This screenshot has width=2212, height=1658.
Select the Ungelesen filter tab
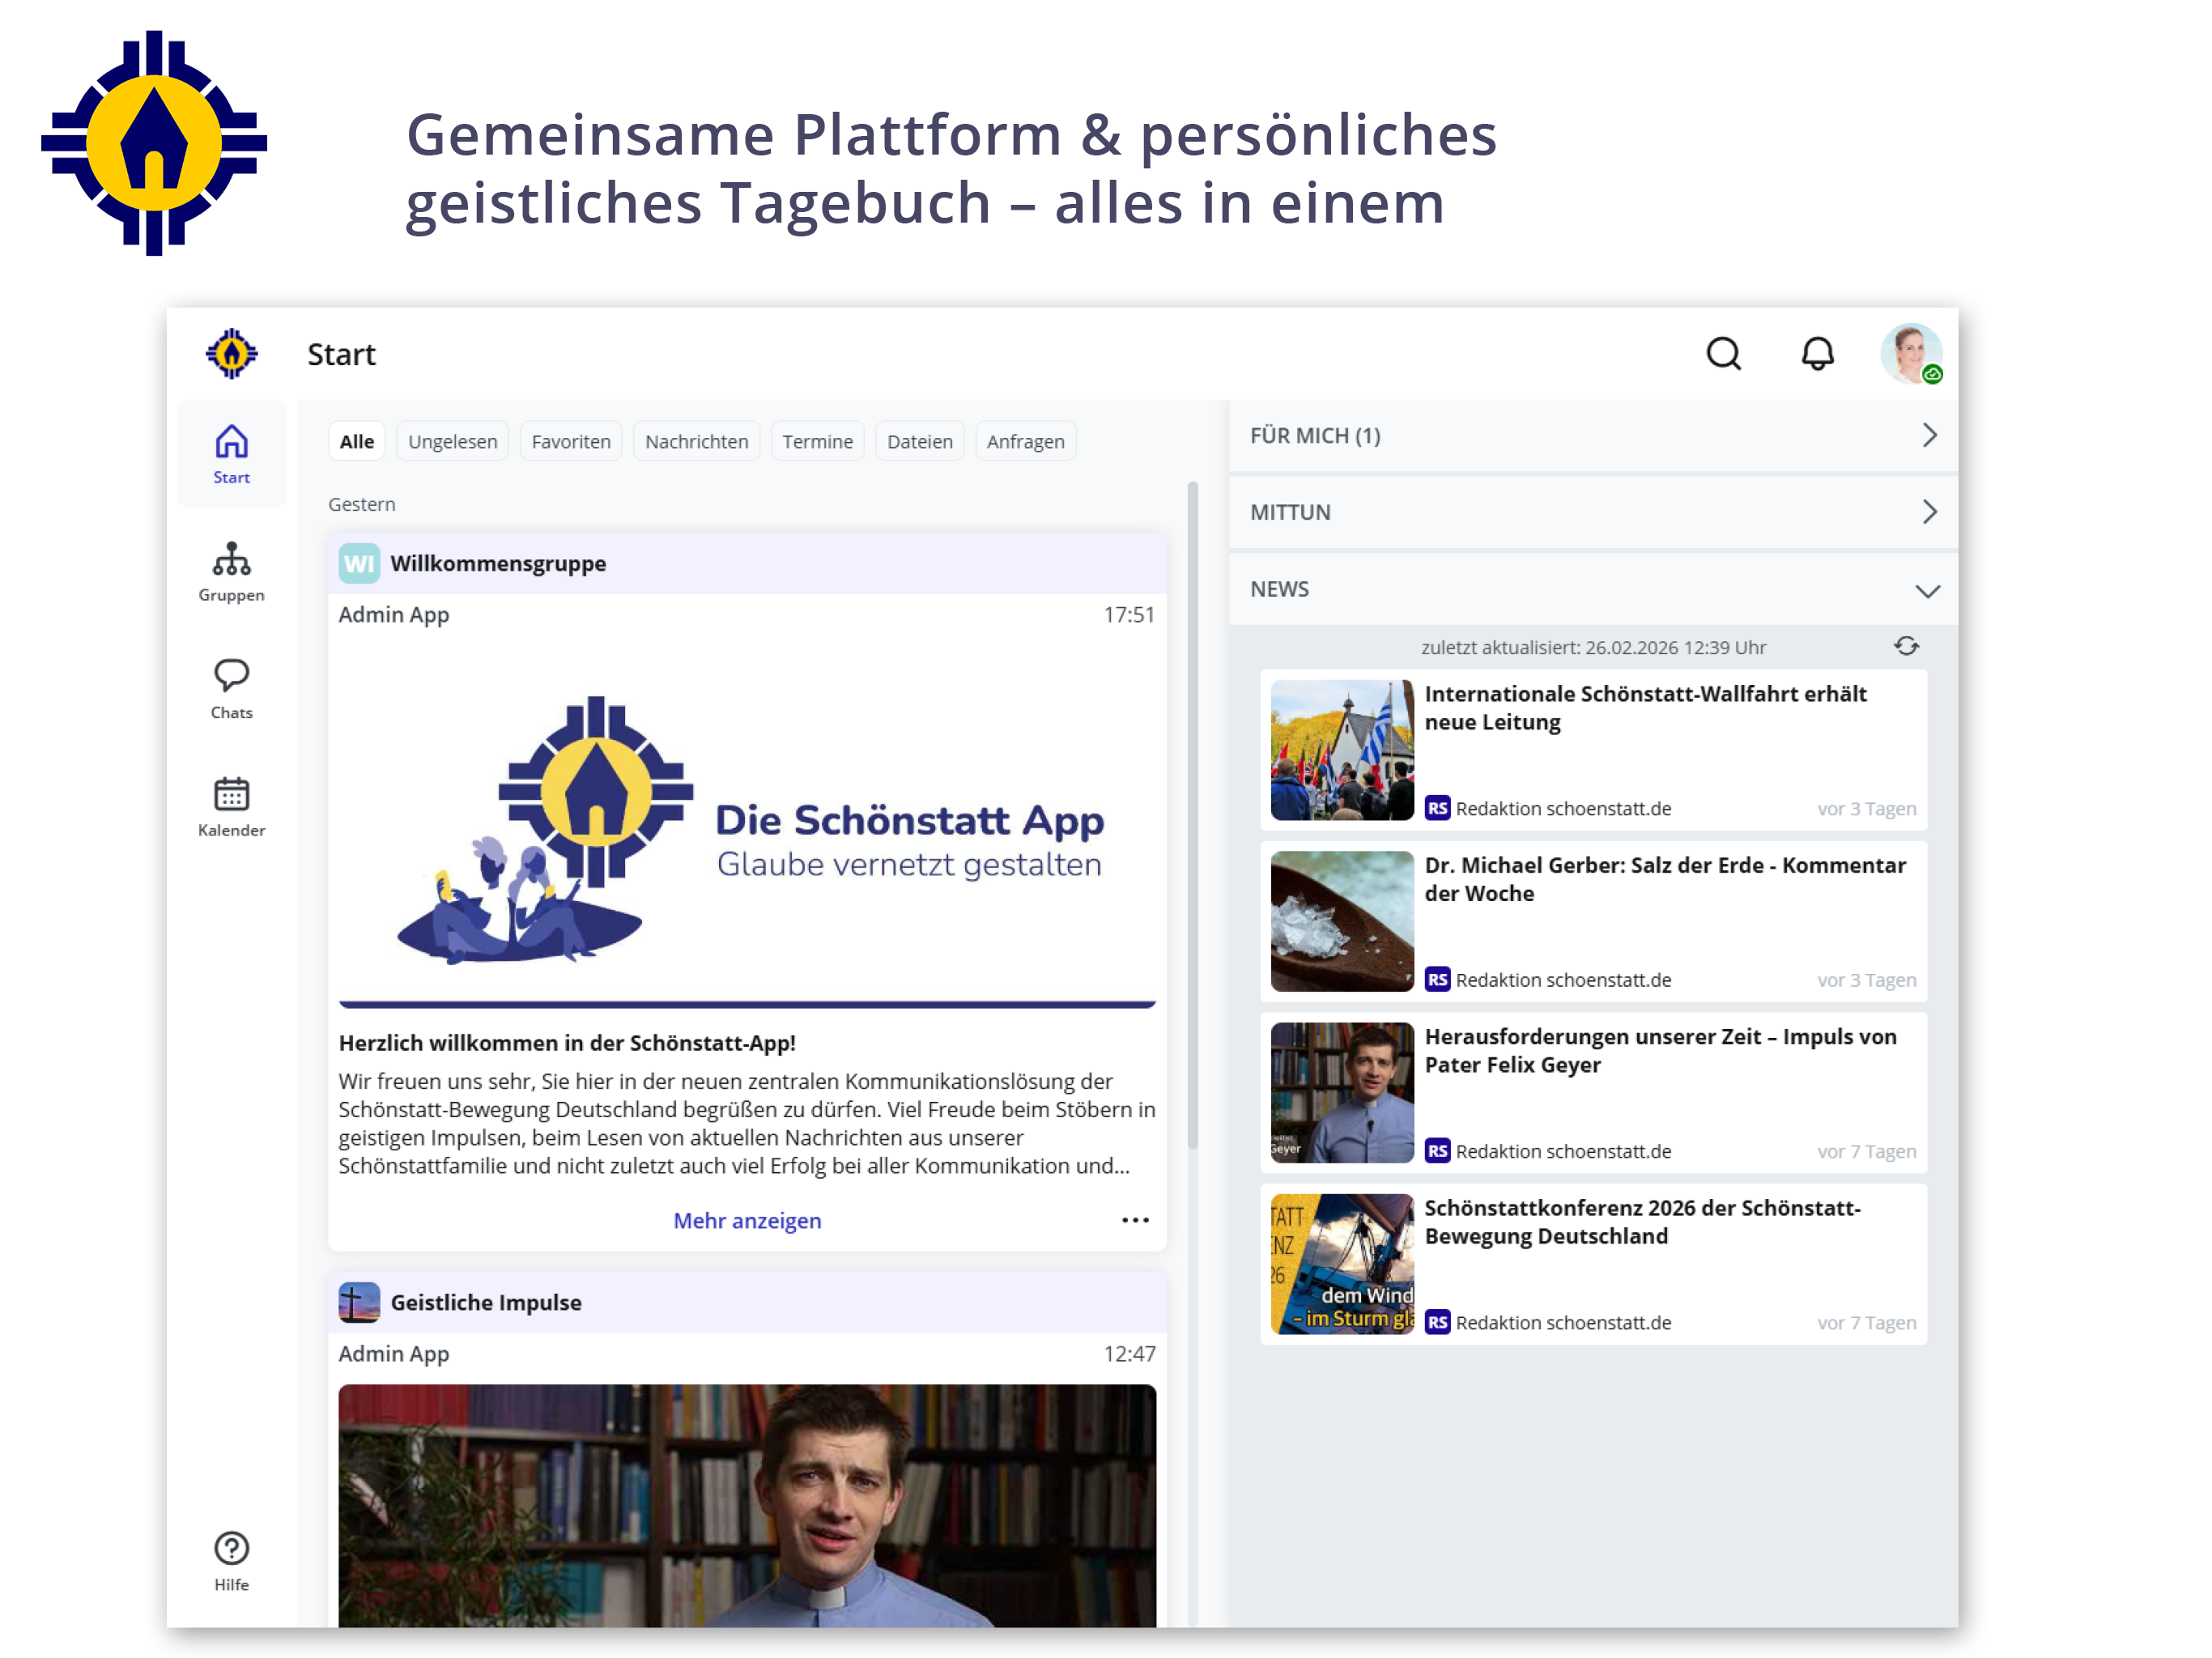click(452, 441)
